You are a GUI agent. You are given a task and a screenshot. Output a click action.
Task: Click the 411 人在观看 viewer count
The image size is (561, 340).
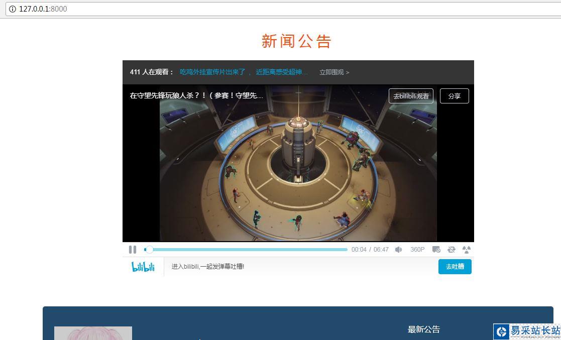coord(152,72)
